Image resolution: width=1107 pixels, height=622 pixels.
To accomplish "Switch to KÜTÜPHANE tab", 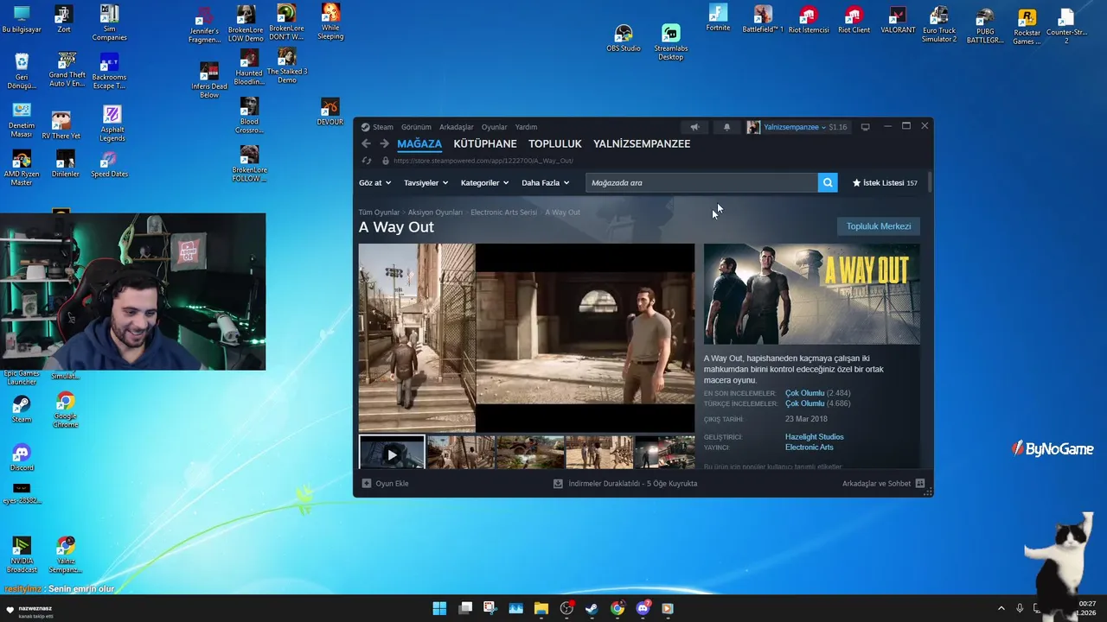I will (485, 144).
